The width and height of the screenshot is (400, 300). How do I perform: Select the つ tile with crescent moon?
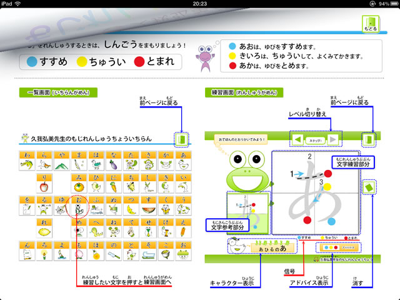coord(131,206)
